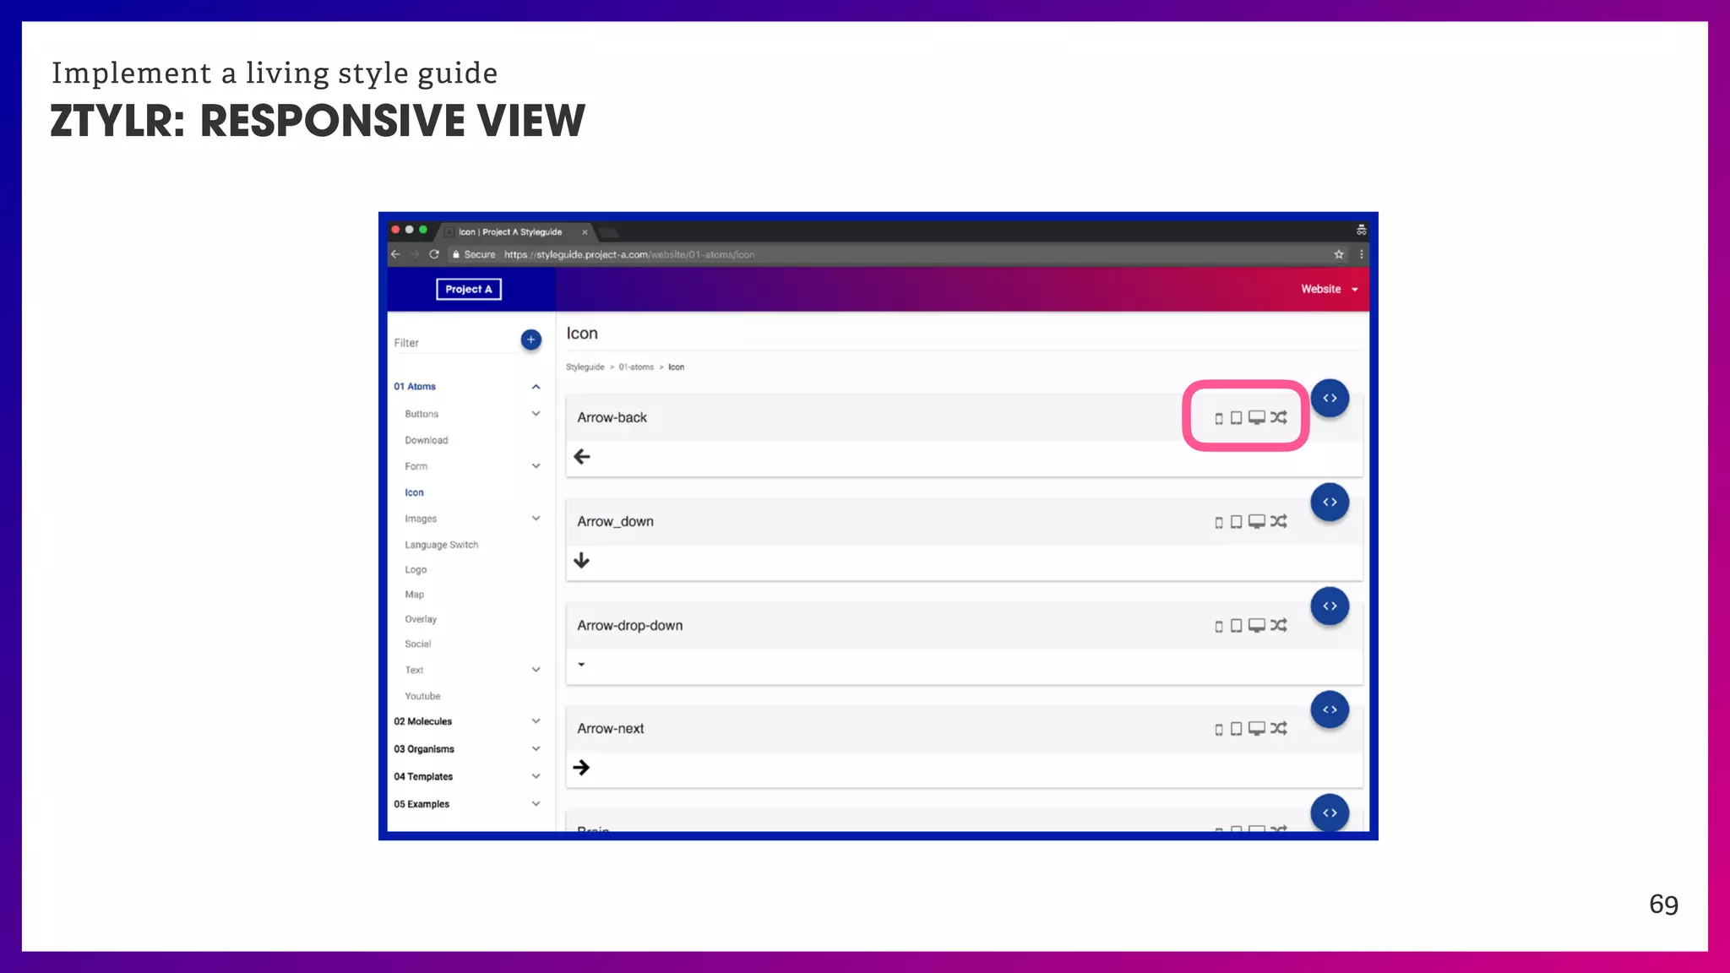1730x973 pixels.
Task: Click browser back arrow
Action: pos(395,254)
